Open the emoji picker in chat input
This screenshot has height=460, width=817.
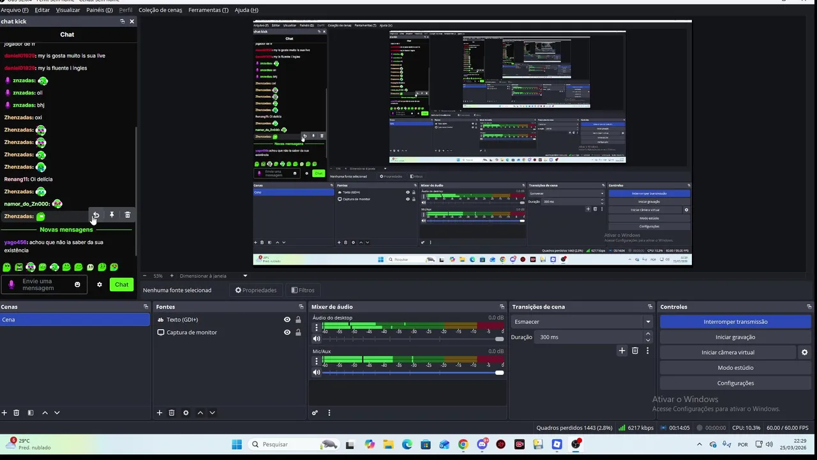(x=77, y=284)
